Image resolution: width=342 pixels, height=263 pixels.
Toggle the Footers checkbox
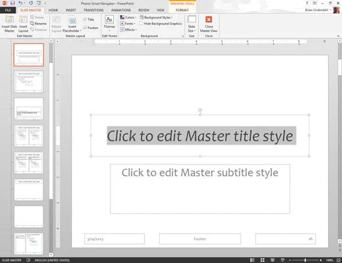coord(85,28)
